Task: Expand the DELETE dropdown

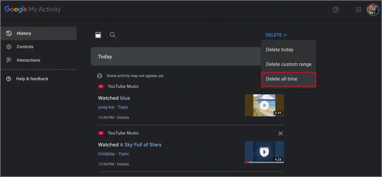Action: (x=276, y=35)
